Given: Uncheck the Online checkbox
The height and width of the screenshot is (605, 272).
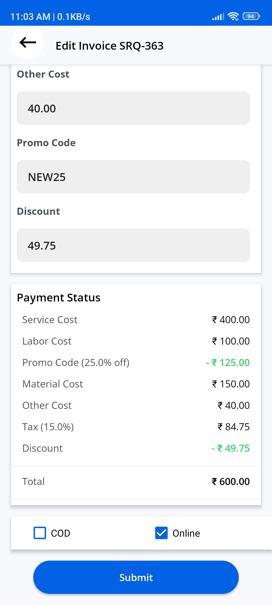Looking at the screenshot, I should [x=161, y=533].
